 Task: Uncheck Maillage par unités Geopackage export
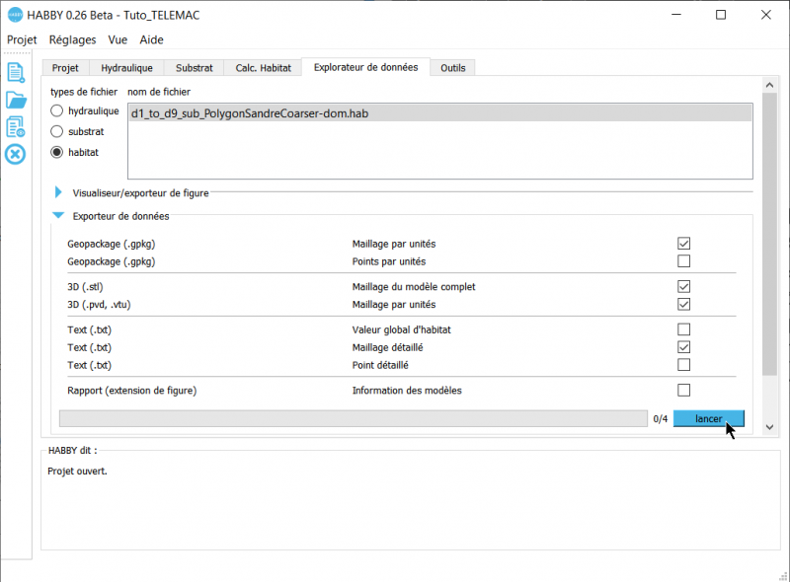683,244
